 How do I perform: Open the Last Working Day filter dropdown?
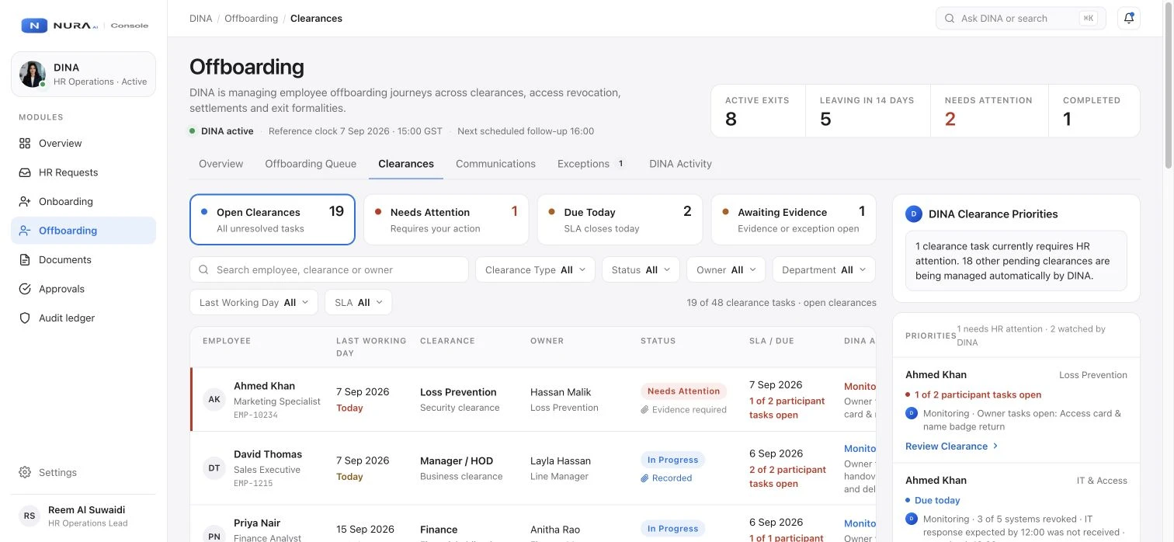(254, 303)
